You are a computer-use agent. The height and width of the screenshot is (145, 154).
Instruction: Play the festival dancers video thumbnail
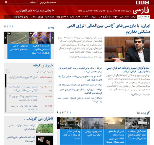pos(40,38)
